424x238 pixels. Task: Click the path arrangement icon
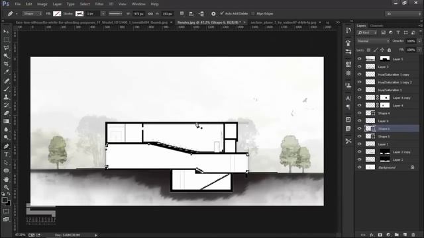[x=201, y=13]
